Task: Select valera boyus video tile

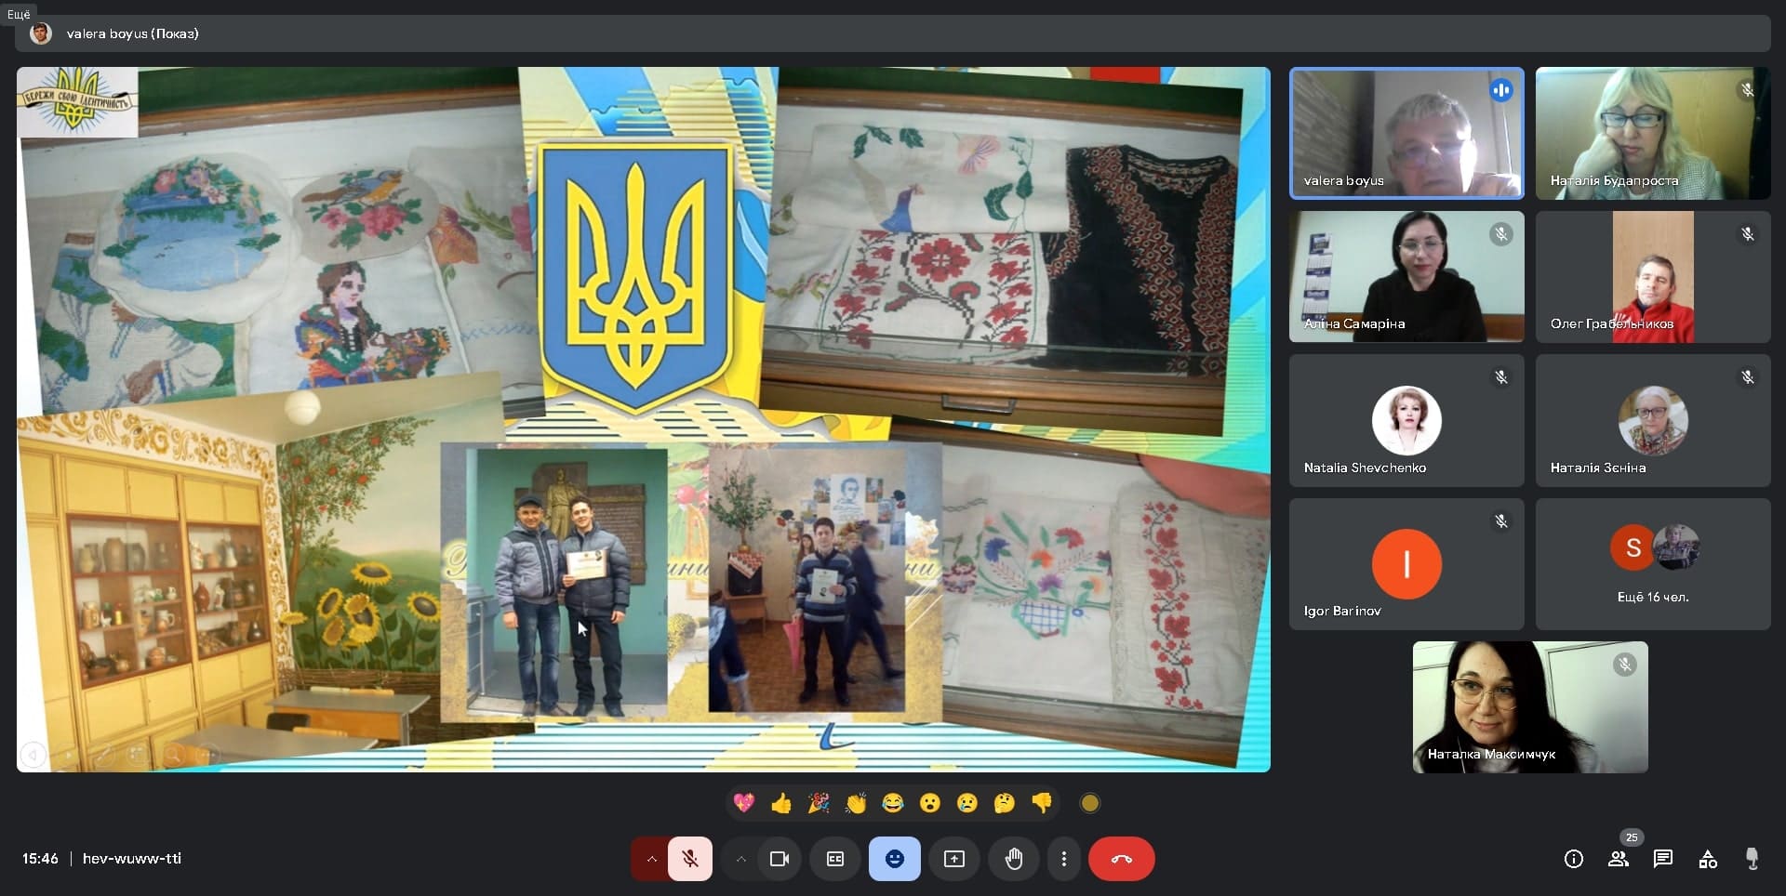Action: (1406, 133)
